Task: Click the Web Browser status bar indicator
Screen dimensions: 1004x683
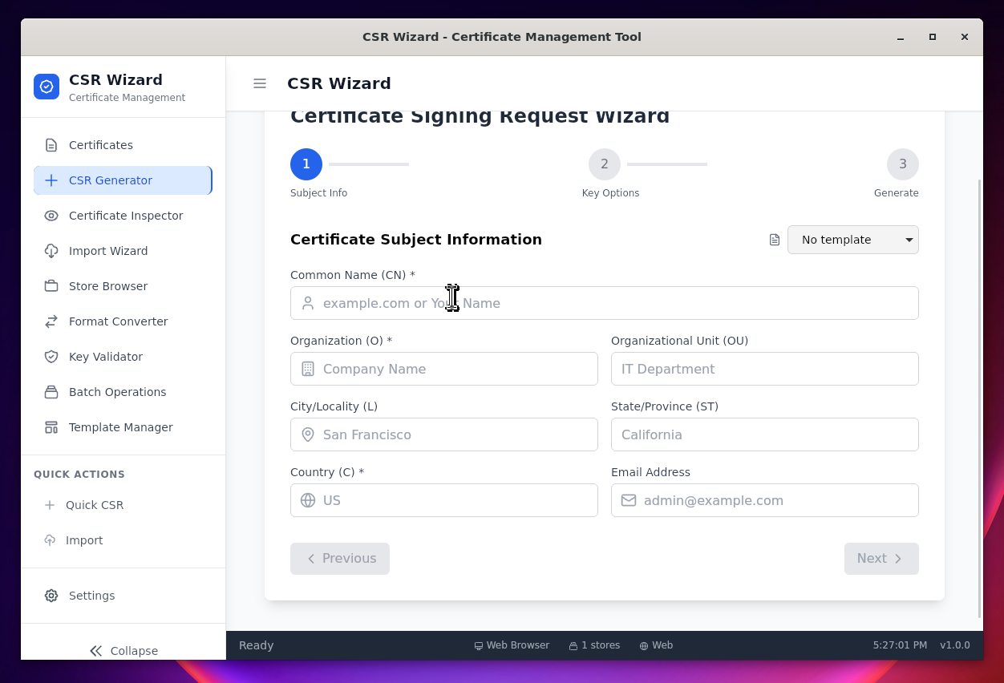Action: point(512,645)
